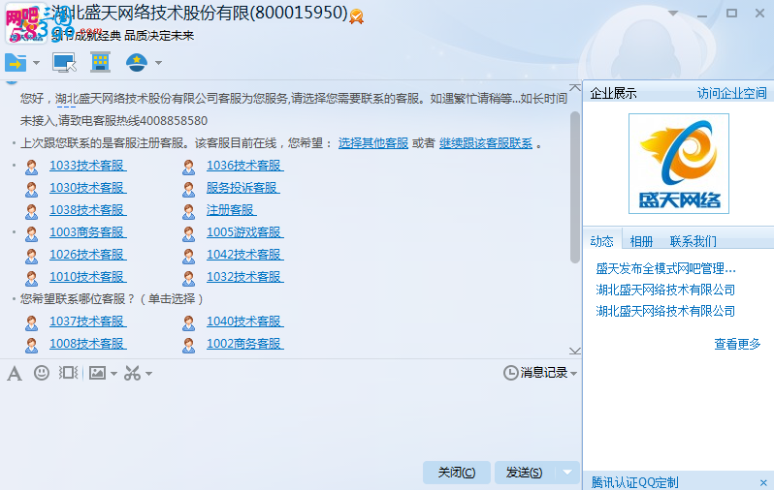Viewport: 774px width, 490px height.
Task: Click the company avatar in title bar
Action: 25,23
